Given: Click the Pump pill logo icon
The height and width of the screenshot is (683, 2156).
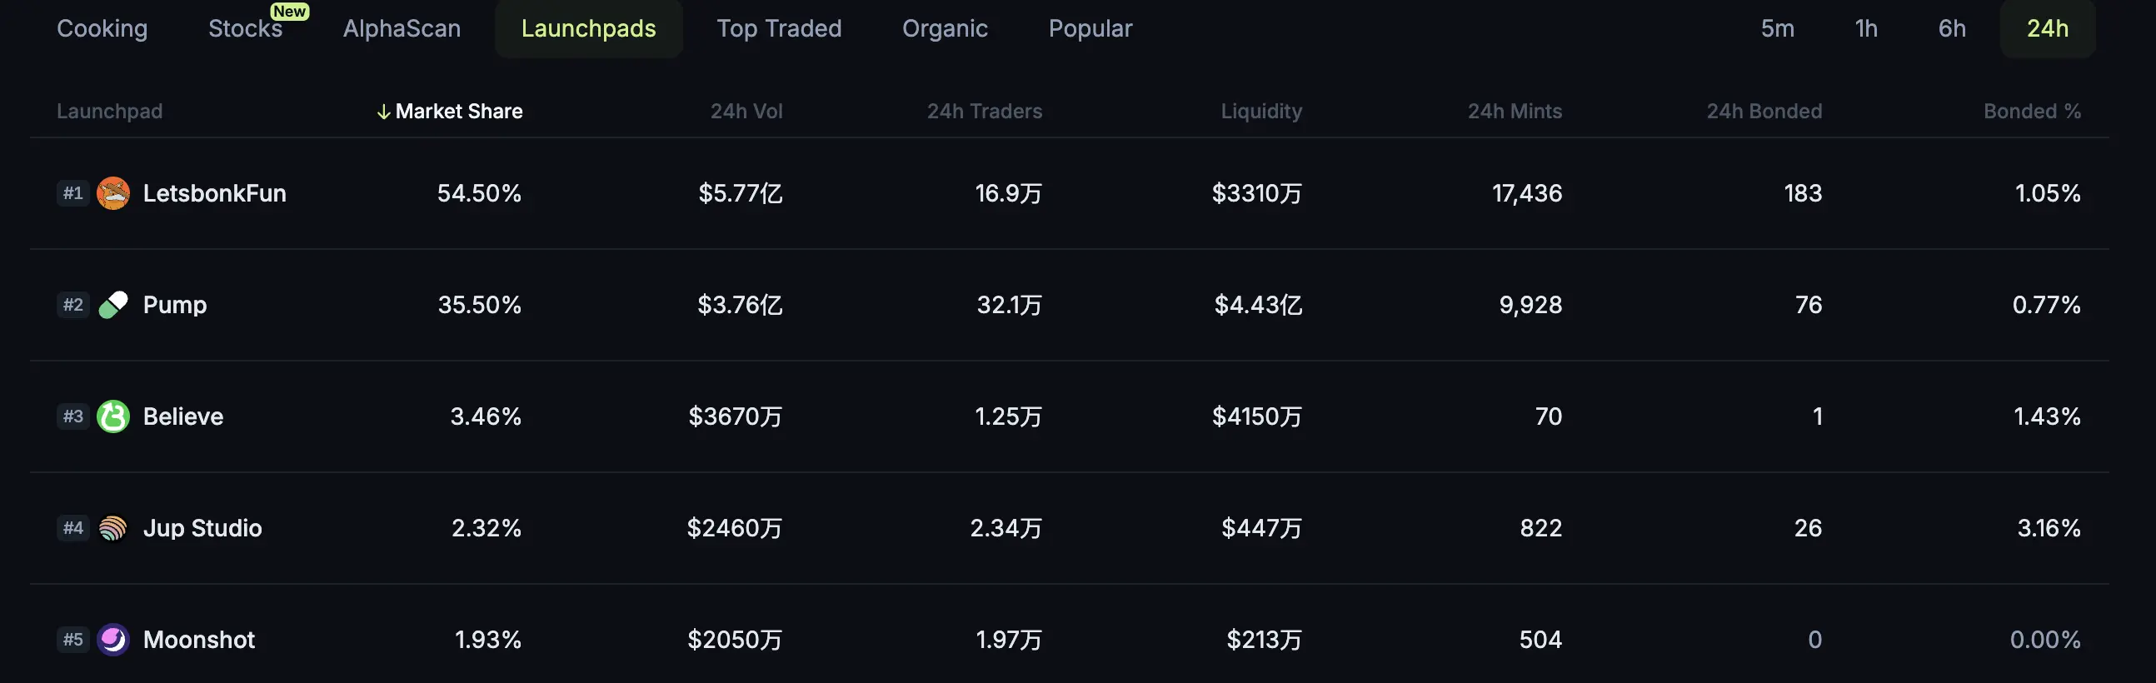Looking at the screenshot, I should point(113,305).
